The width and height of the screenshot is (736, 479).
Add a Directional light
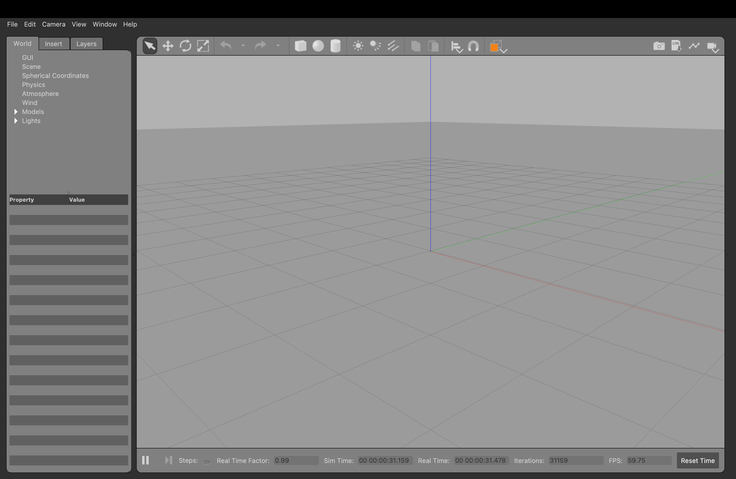[x=393, y=46]
